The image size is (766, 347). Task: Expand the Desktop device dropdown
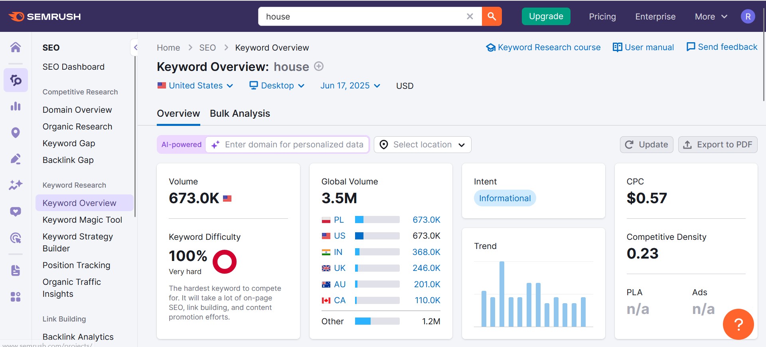pos(277,86)
